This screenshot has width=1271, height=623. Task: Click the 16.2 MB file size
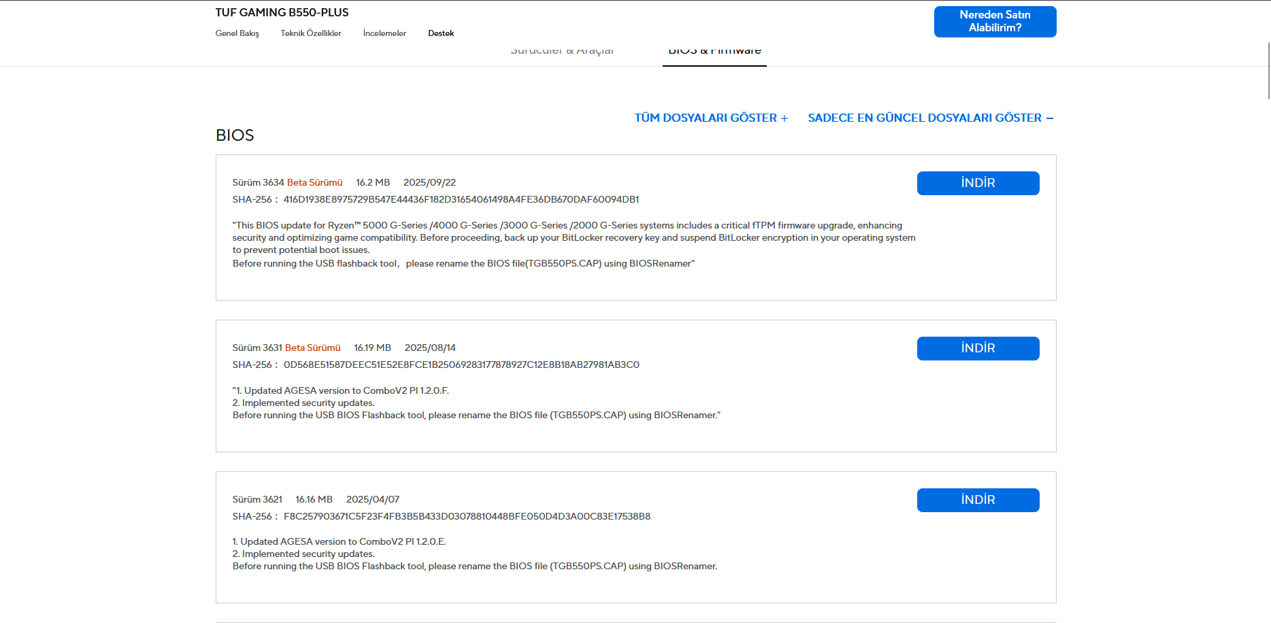point(373,182)
